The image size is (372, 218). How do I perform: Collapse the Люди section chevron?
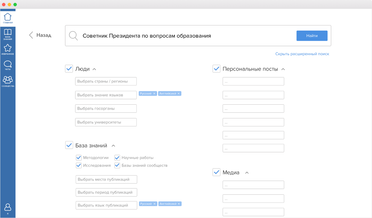[95, 69]
